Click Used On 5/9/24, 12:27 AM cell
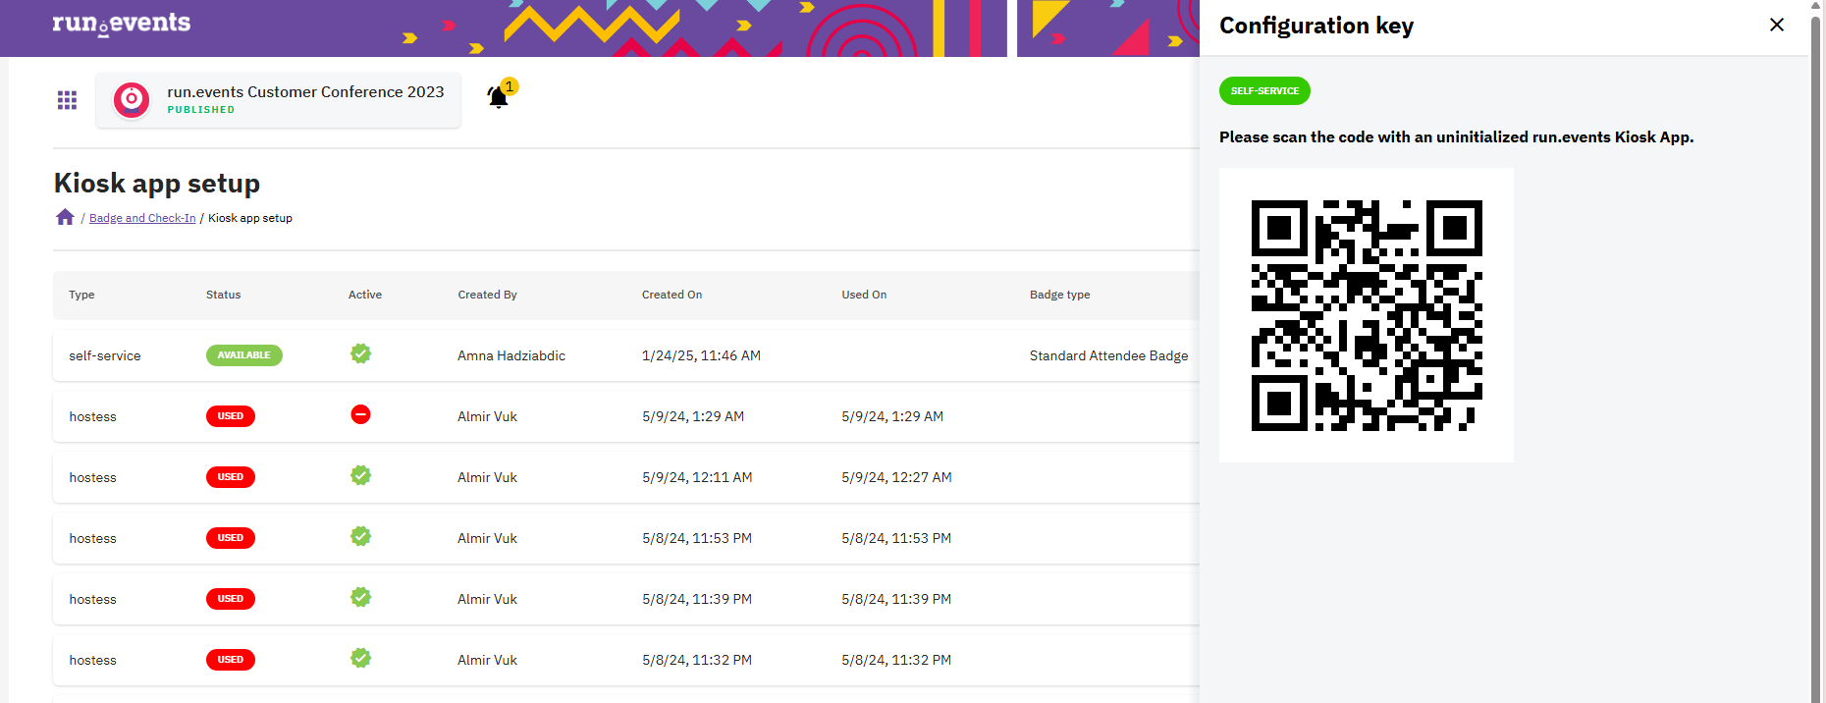 (897, 477)
